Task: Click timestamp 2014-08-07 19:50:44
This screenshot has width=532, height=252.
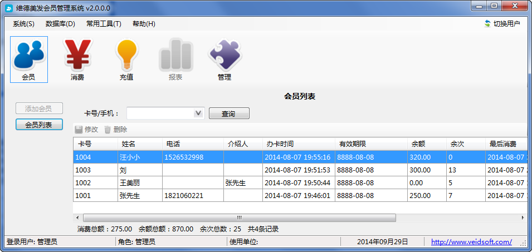Action: tap(299, 183)
